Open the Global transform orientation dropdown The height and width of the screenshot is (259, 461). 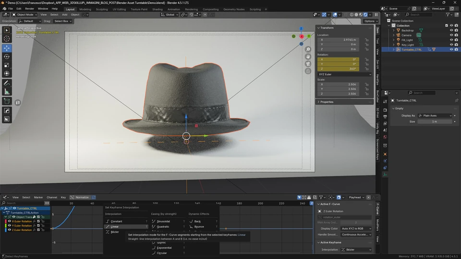coord(170,15)
